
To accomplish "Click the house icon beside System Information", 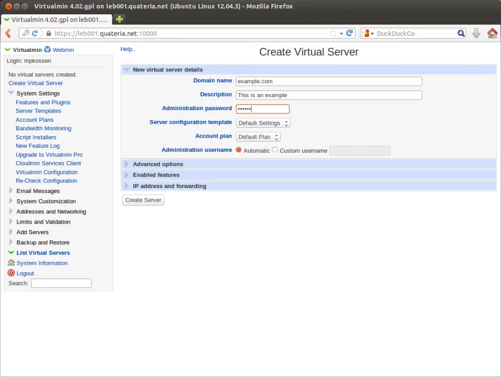I will tap(11, 262).
